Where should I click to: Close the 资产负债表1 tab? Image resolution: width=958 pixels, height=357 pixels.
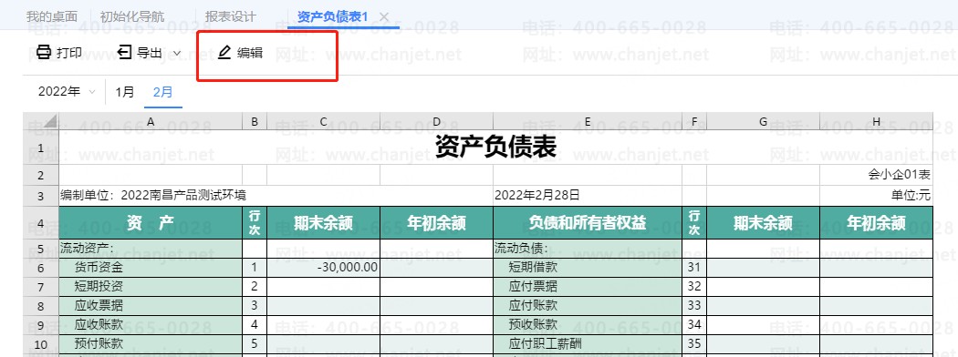(x=384, y=16)
